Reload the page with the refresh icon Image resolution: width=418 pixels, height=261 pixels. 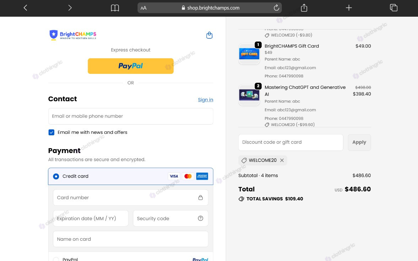pyautogui.click(x=277, y=8)
